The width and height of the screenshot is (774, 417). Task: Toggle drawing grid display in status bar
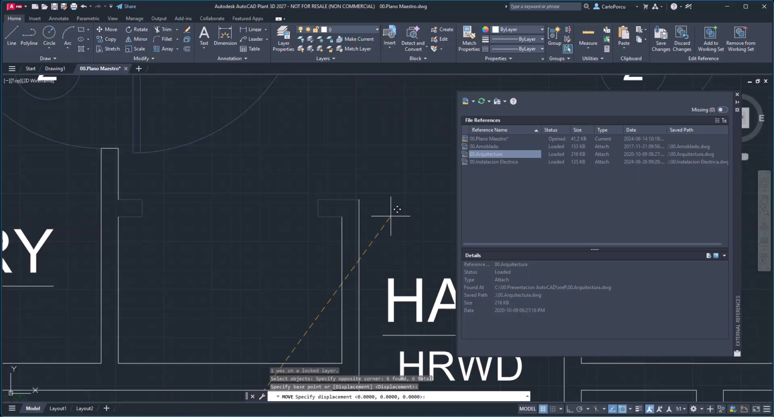543,409
